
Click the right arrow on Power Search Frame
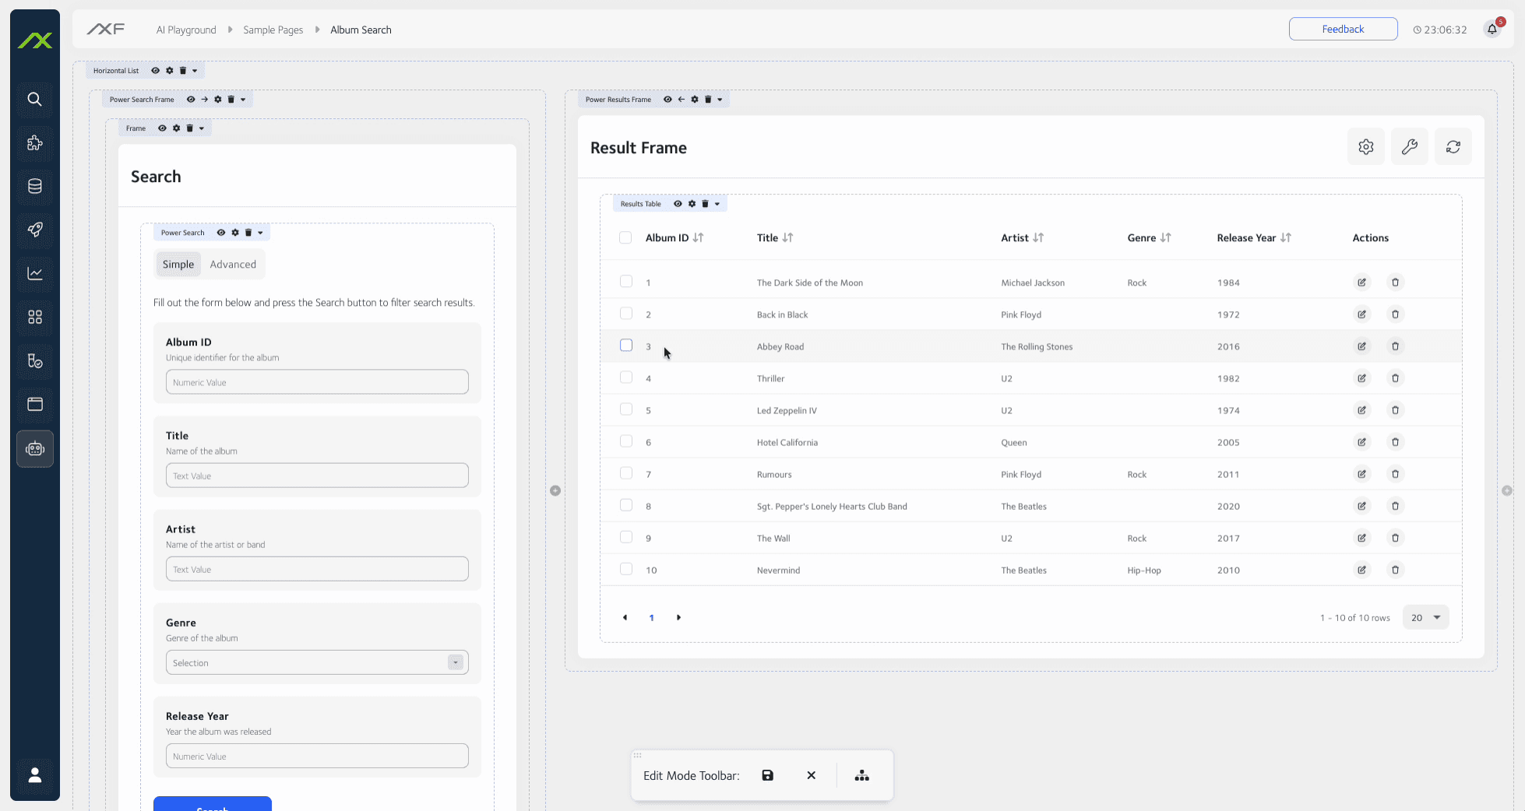204,100
